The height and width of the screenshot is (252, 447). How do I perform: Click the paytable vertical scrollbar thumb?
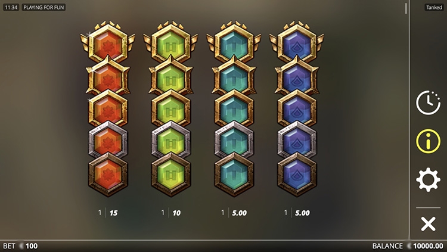point(406,8)
